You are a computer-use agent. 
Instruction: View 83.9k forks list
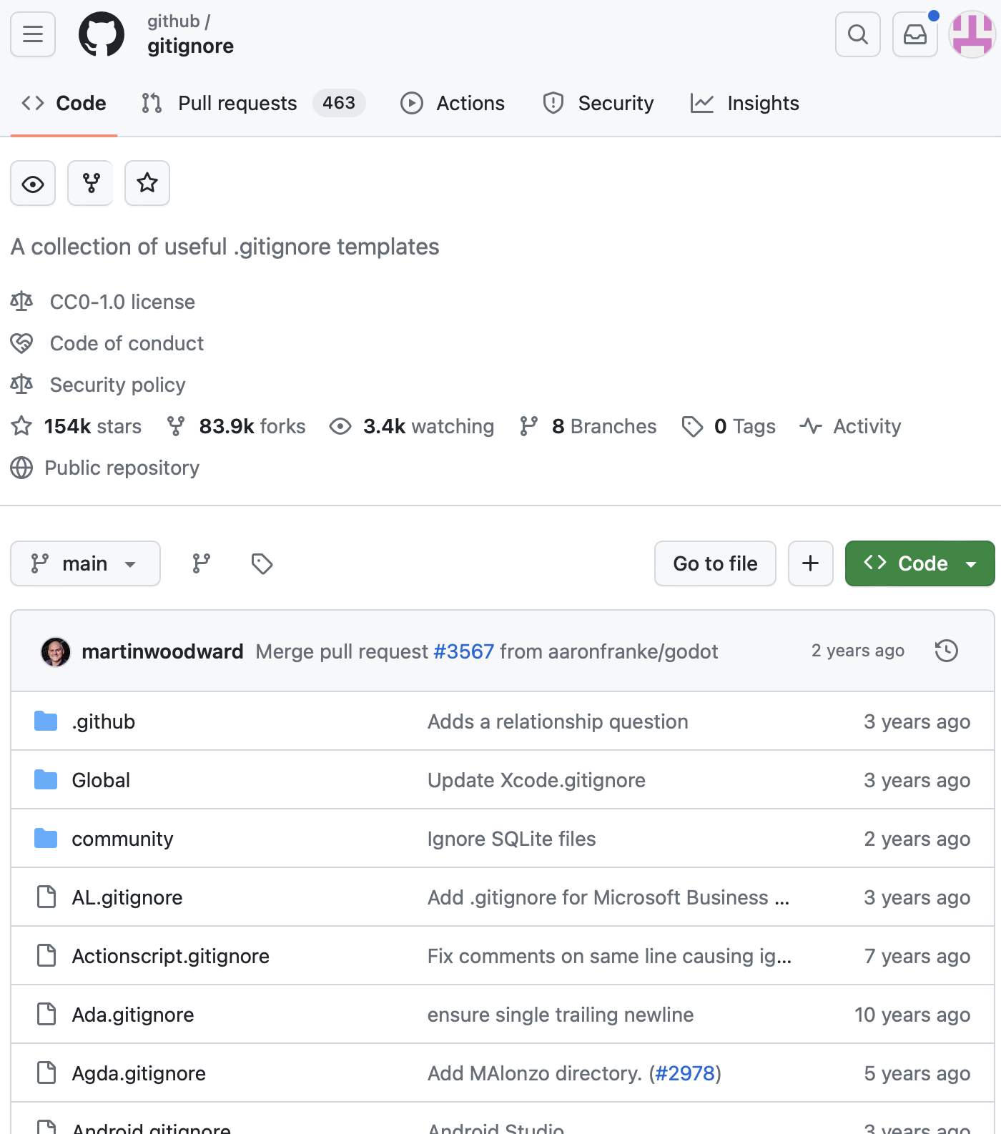click(x=236, y=427)
